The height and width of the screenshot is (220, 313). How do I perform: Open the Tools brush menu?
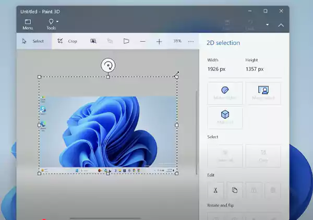pyautogui.click(x=51, y=25)
